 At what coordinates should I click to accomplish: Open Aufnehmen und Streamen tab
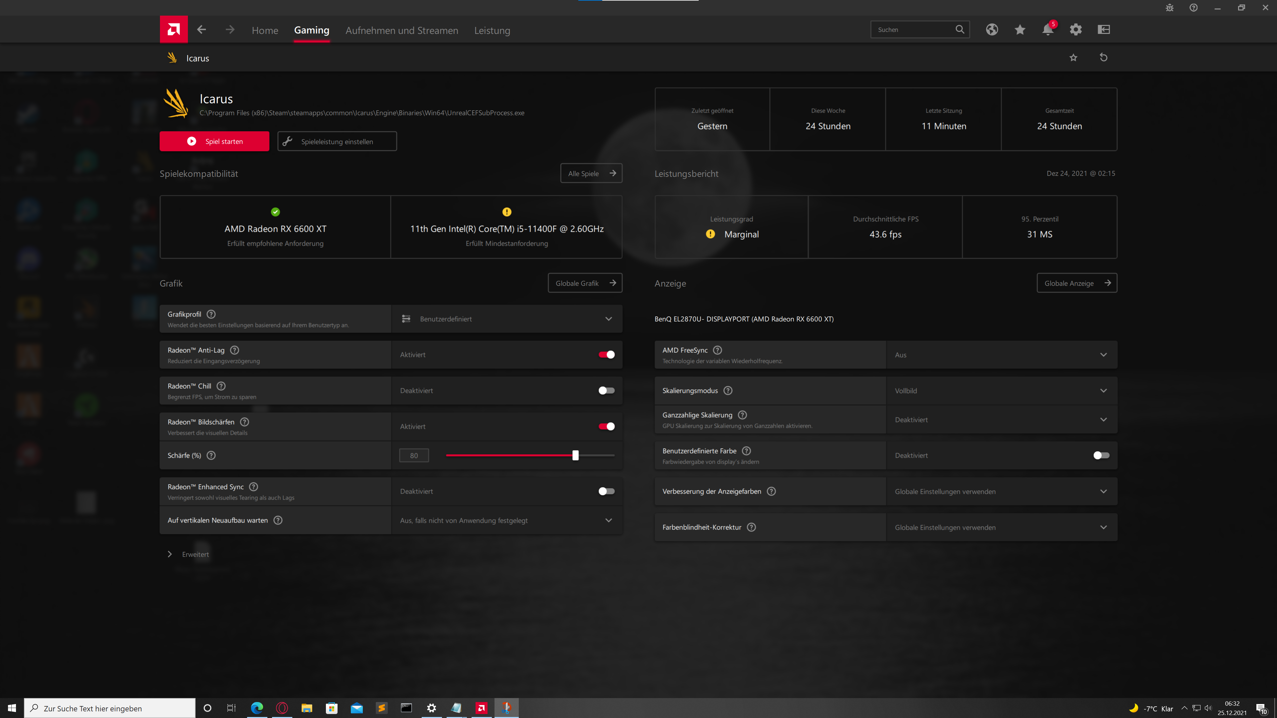(x=401, y=30)
